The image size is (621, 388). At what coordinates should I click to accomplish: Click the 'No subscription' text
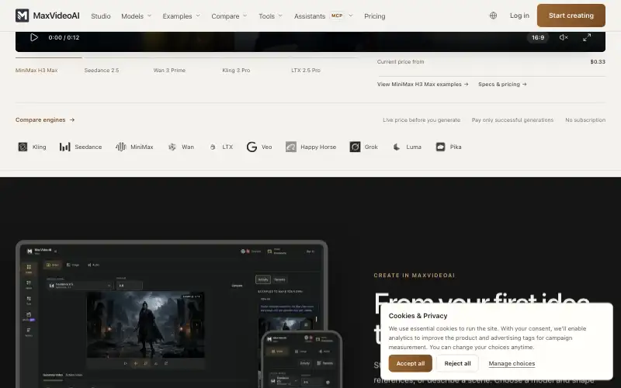click(x=585, y=120)
